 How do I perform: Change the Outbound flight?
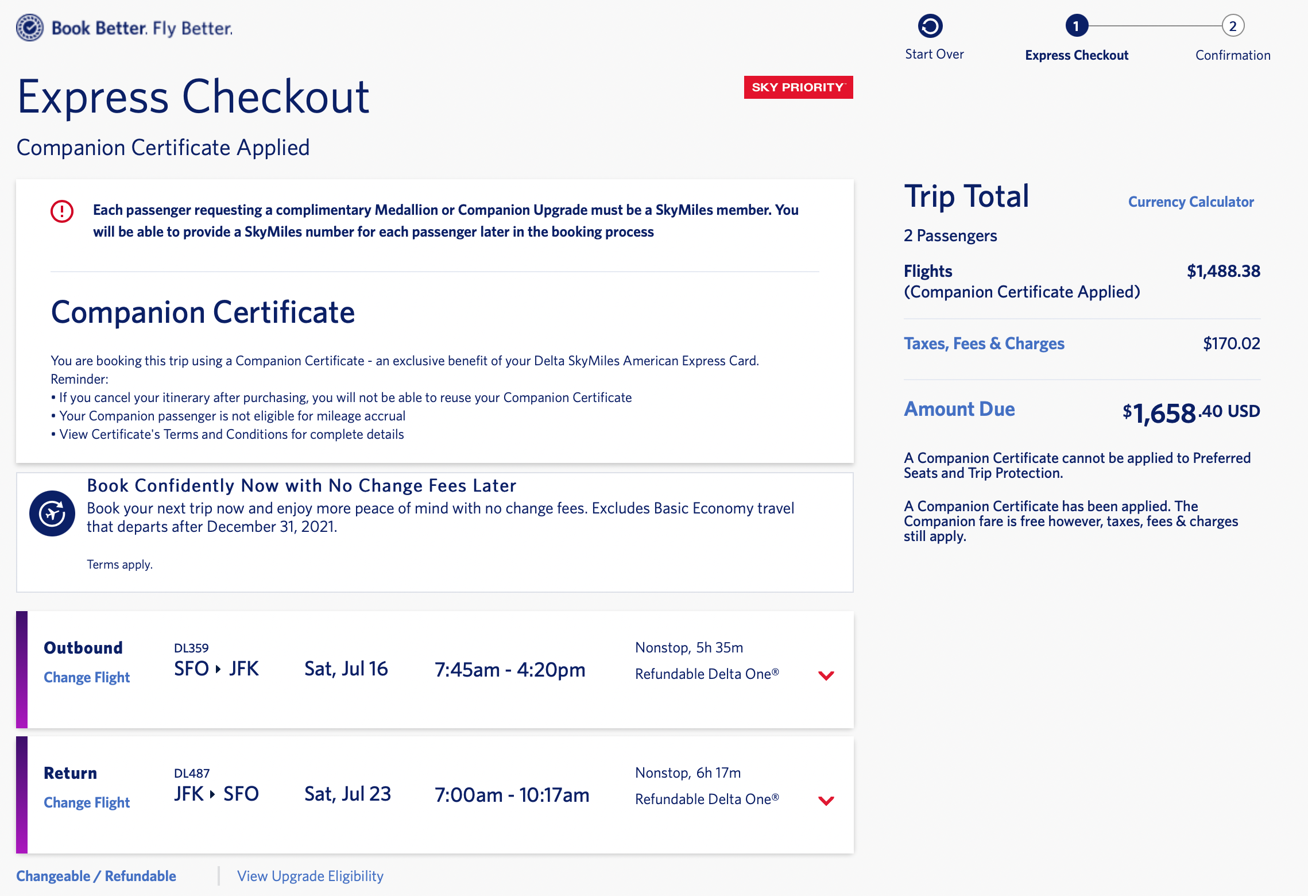(86, 677)
